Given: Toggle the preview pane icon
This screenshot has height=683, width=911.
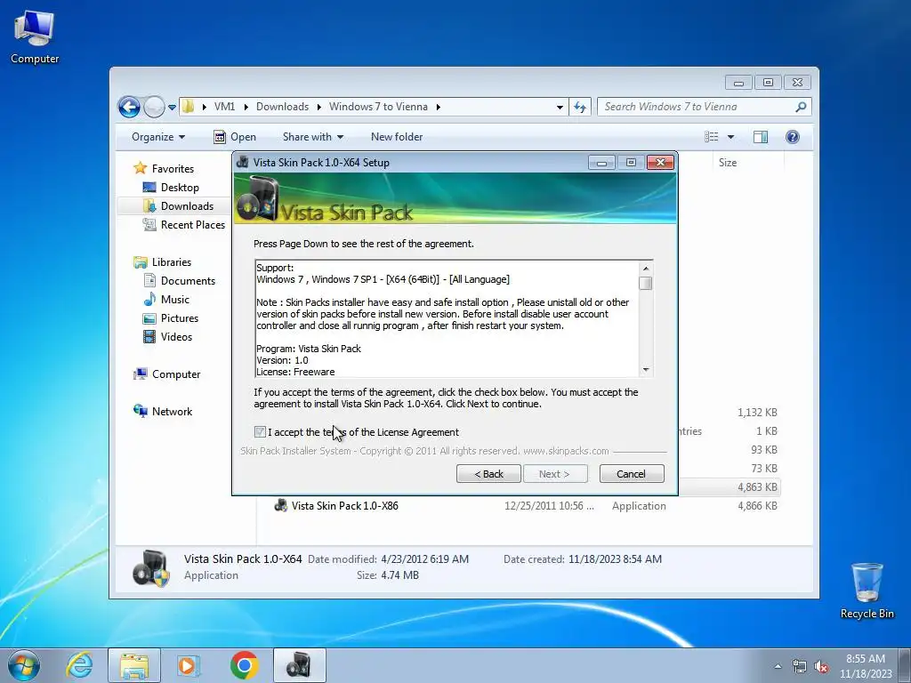Looking at the screenshot, I should (x=761, y=137).
